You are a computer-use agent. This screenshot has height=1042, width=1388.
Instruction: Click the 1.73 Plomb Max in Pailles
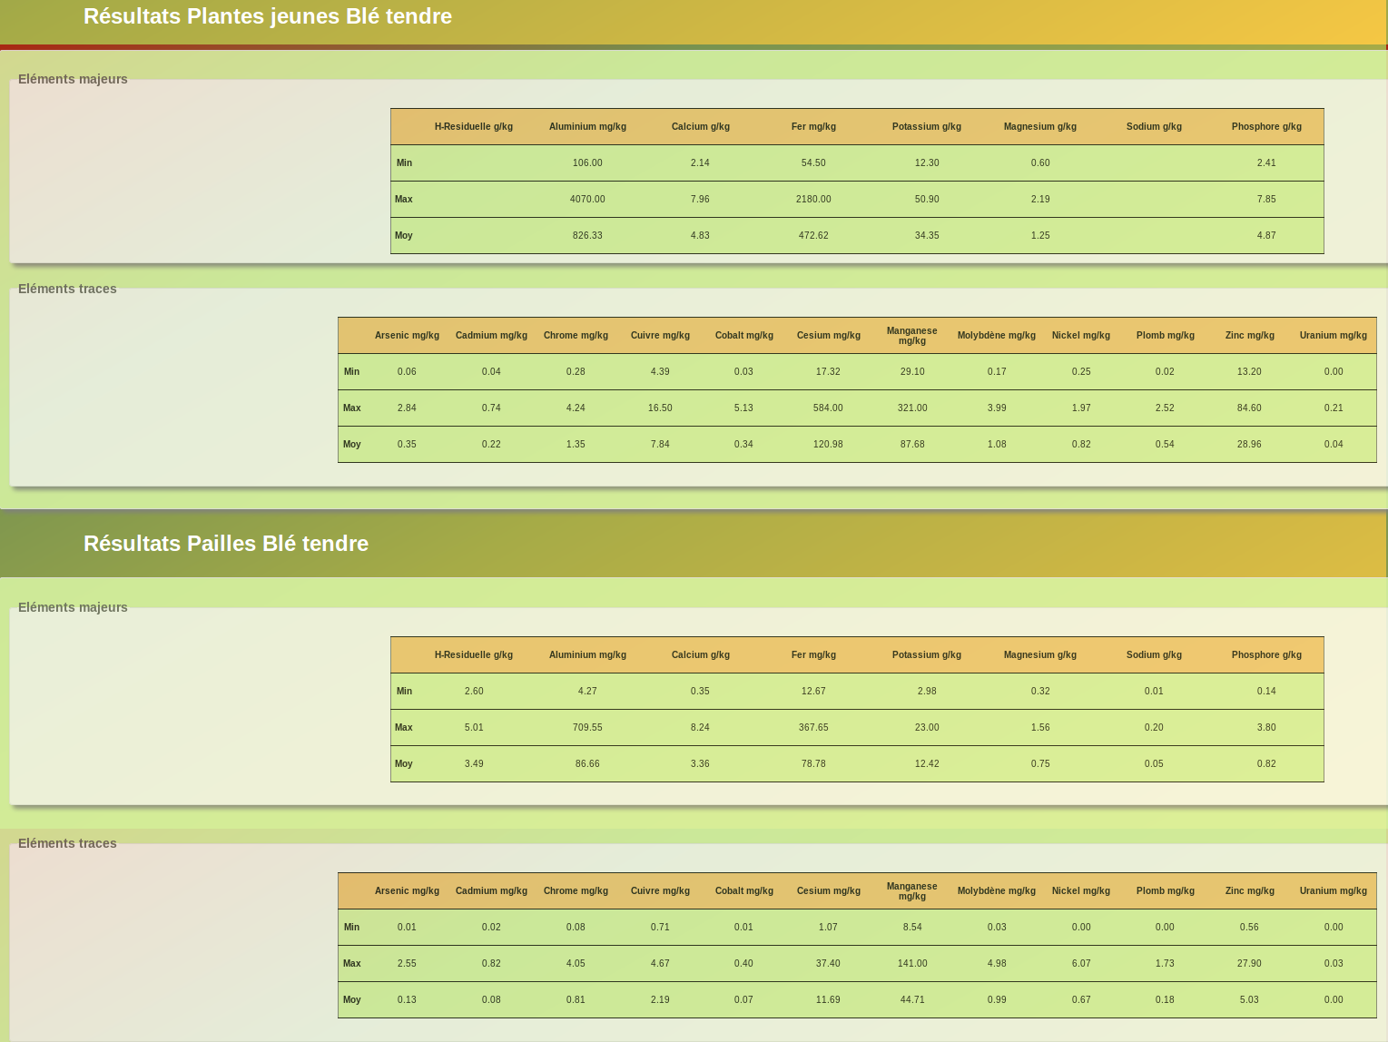click(x=1165, y=963)
